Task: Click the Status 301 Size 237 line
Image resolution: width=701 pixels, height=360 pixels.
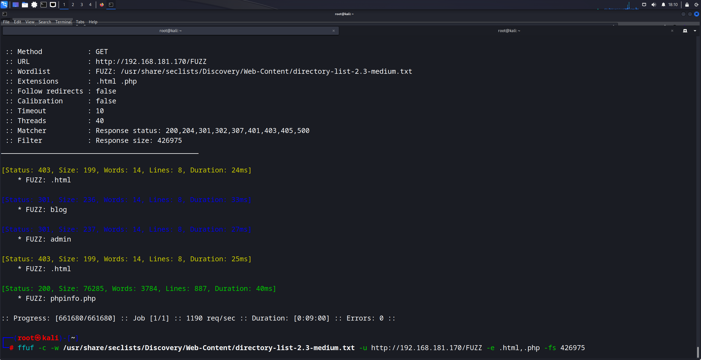Action: click(x=126, y=229)
